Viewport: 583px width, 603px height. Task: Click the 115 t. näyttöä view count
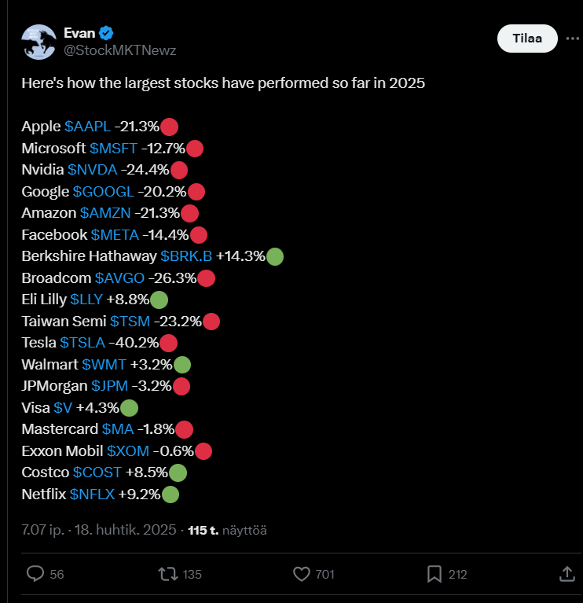point(227,531)
